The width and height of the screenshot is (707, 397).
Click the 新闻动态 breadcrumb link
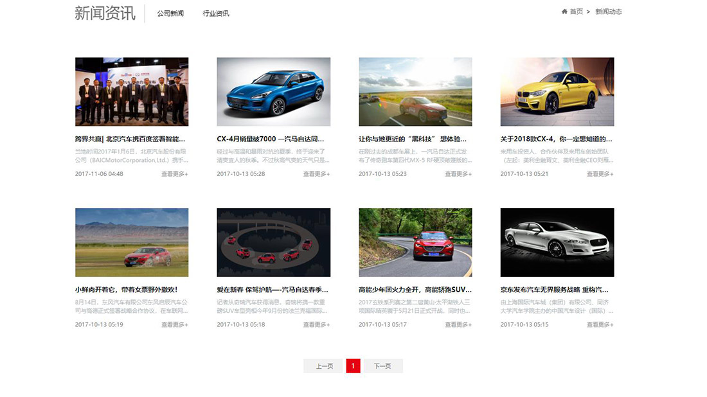tap(608, 12)
